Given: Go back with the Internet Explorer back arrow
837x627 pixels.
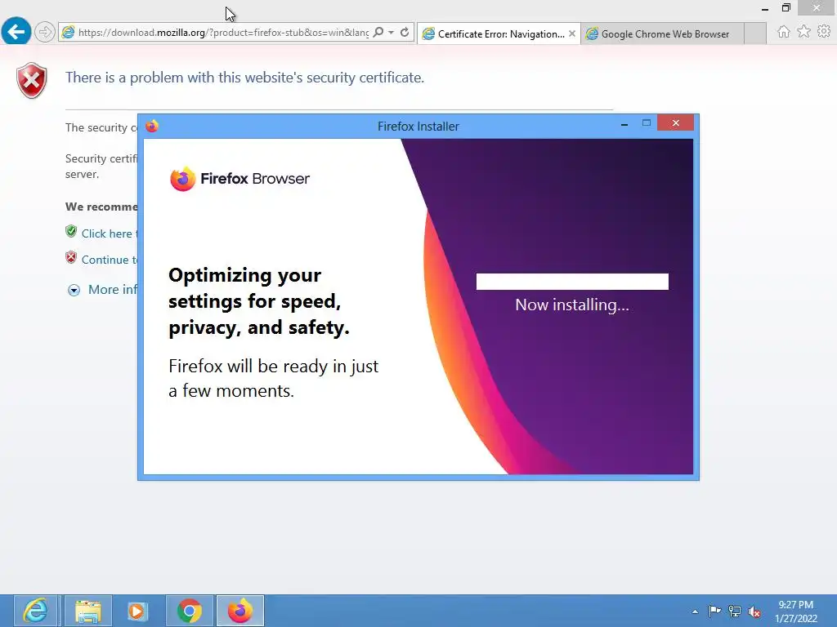Looking at the screenshot, I should (16, 32).
